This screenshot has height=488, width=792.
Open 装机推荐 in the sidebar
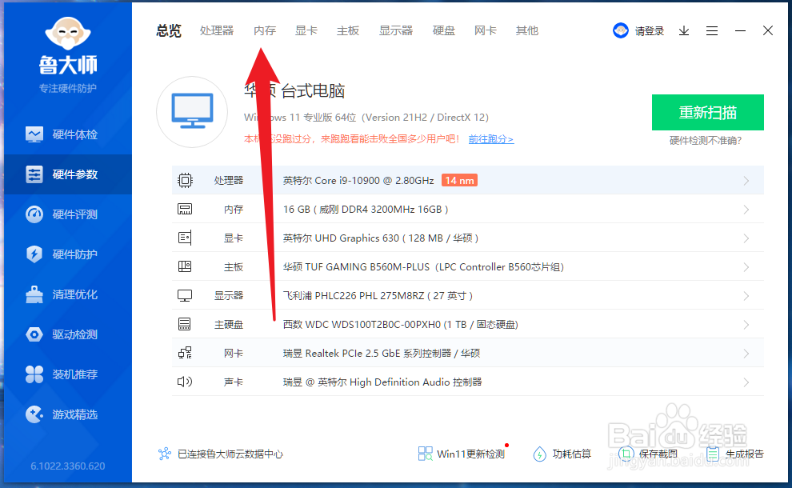[68, 374]
